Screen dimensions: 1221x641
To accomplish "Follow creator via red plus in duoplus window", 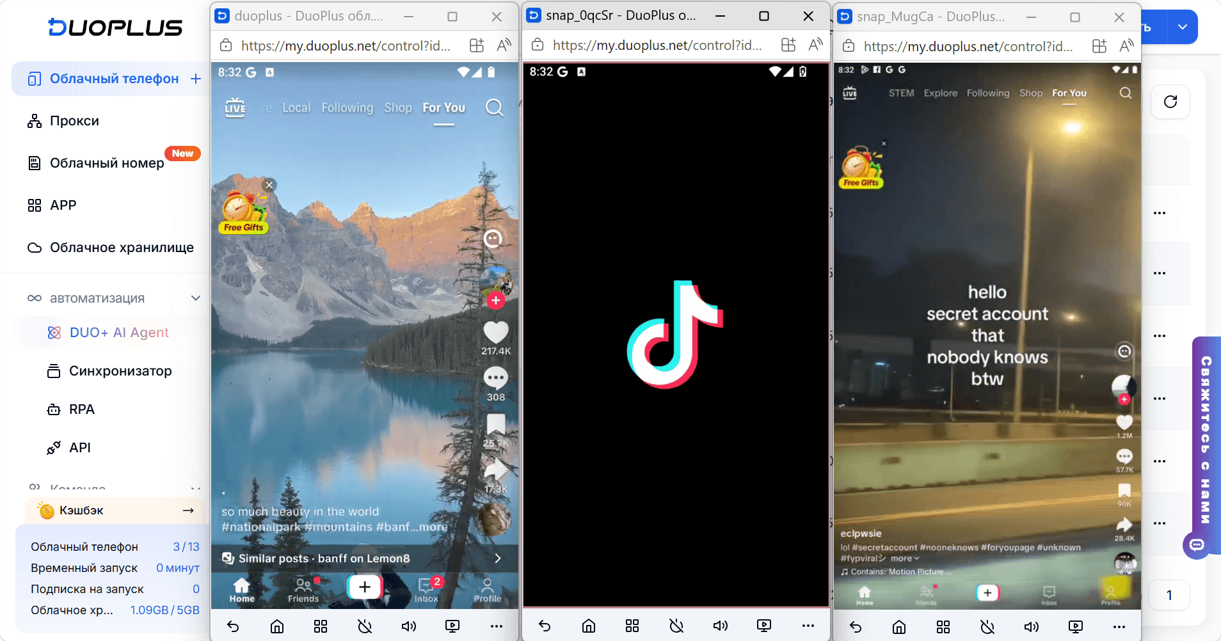I will pyautogui.click(x=496, y=300).
